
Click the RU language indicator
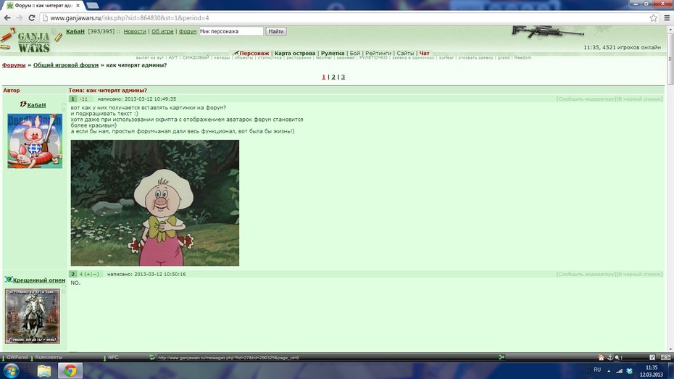click(x=597, y=370)
